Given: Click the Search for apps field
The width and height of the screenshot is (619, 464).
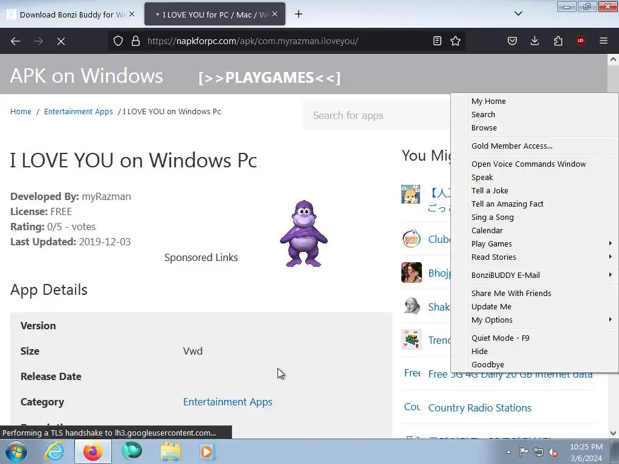Looking at the screenshot, I should [x=377, y=115].
